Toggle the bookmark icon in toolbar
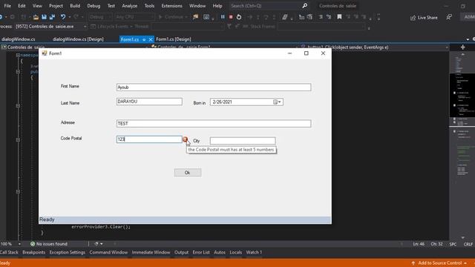This screenshot has width=475, height=267. 339,17
